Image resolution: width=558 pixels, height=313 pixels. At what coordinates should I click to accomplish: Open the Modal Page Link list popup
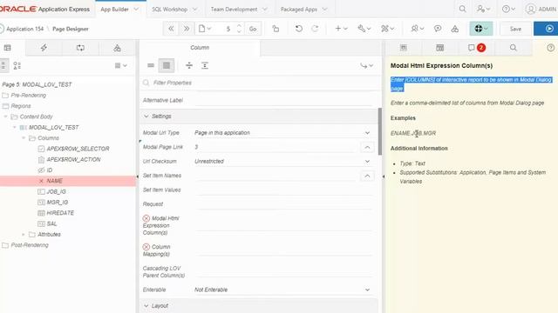pos(367,147)
